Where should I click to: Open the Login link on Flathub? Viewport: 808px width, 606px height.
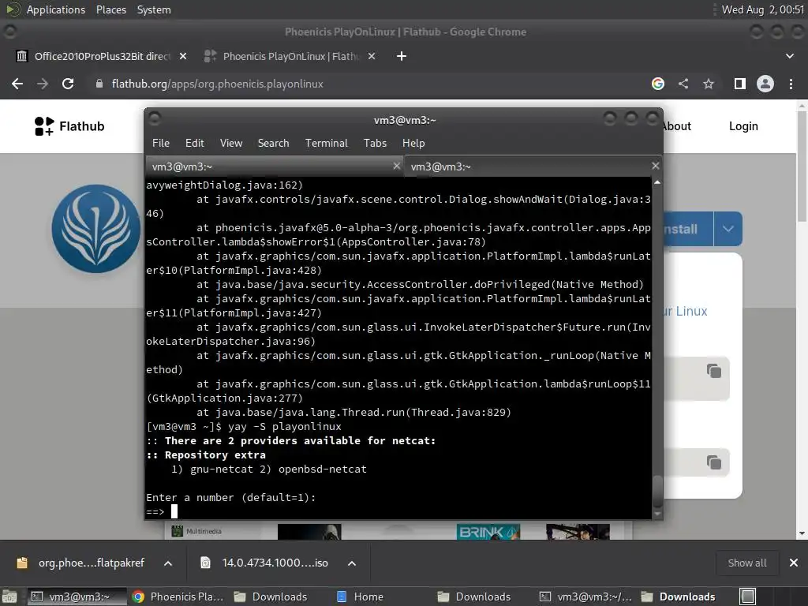[743, 126]
